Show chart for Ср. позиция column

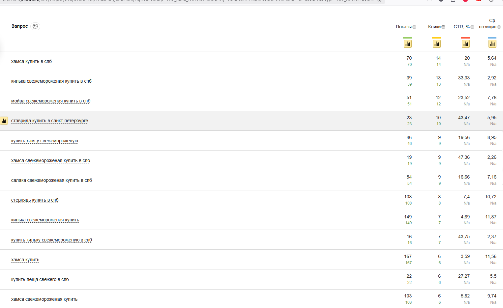pyautogui.click(x=492, y=44)
